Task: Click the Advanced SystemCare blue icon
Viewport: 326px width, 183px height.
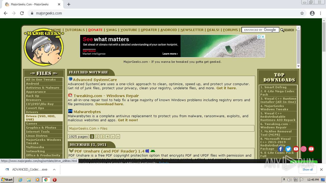Action: (70, 79)
